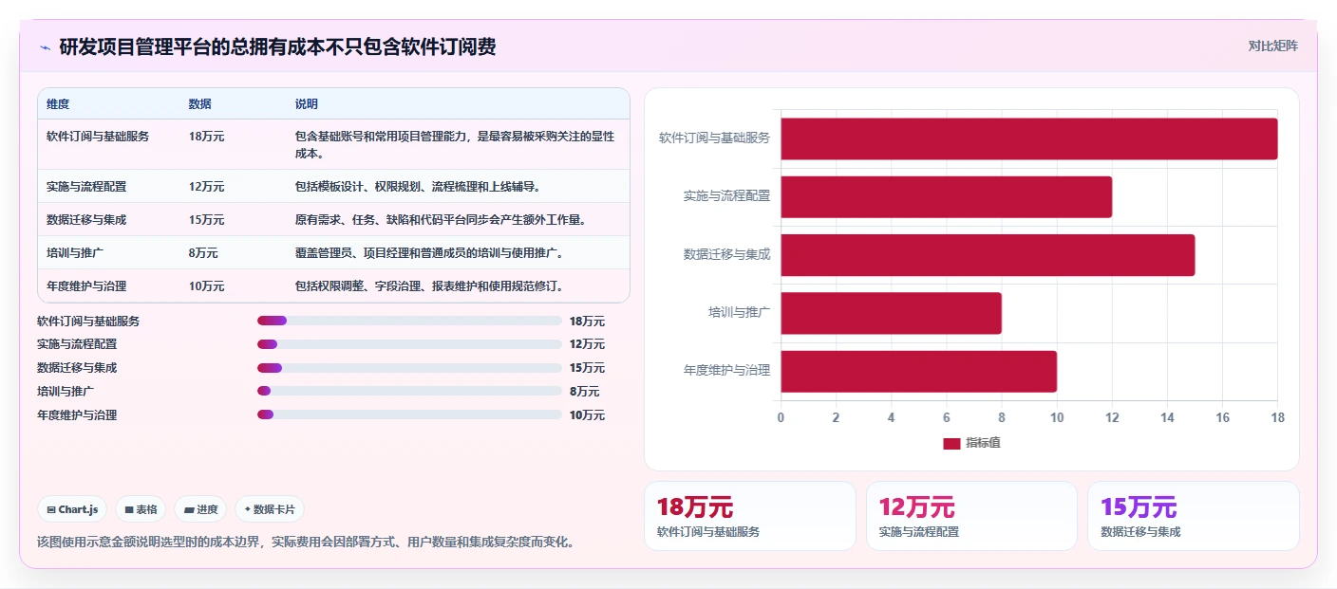Click table cell 10万元
The image size is (1337, 589).
pyautogui.click(x=207, y=286)
